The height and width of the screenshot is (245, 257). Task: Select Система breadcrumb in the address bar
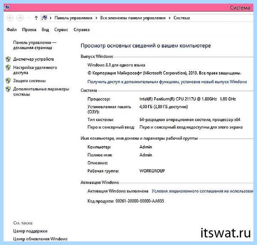(182, 18)
